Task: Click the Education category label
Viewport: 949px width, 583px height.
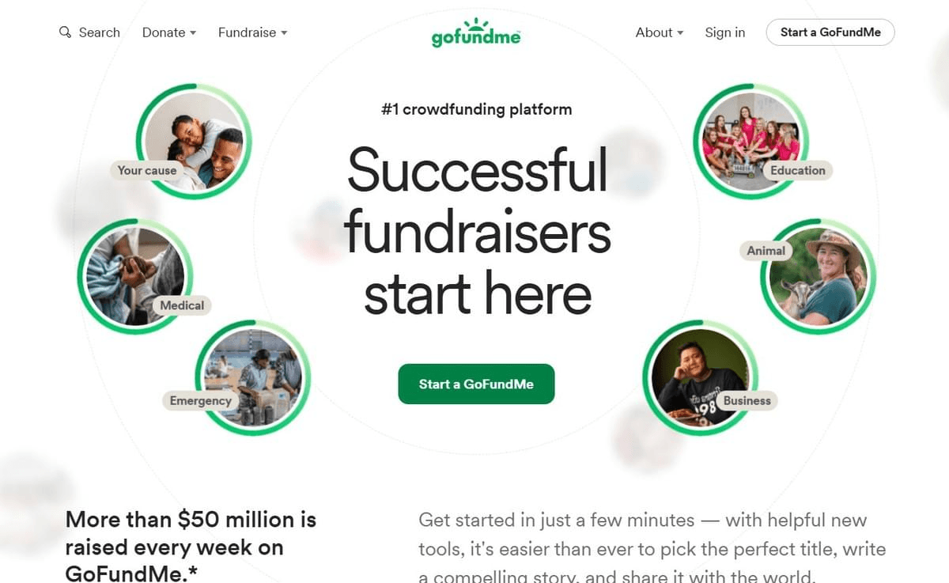Action: click(x=798, y=170)
